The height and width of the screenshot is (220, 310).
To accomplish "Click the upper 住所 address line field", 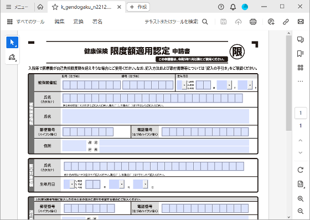I will [x=174, y=142].
